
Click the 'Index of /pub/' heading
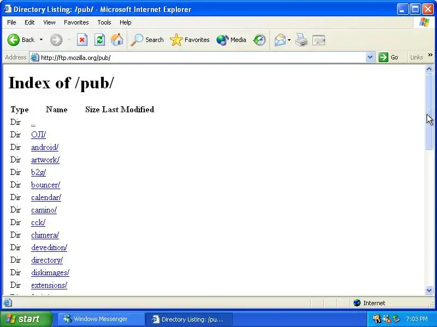[61, 83]
